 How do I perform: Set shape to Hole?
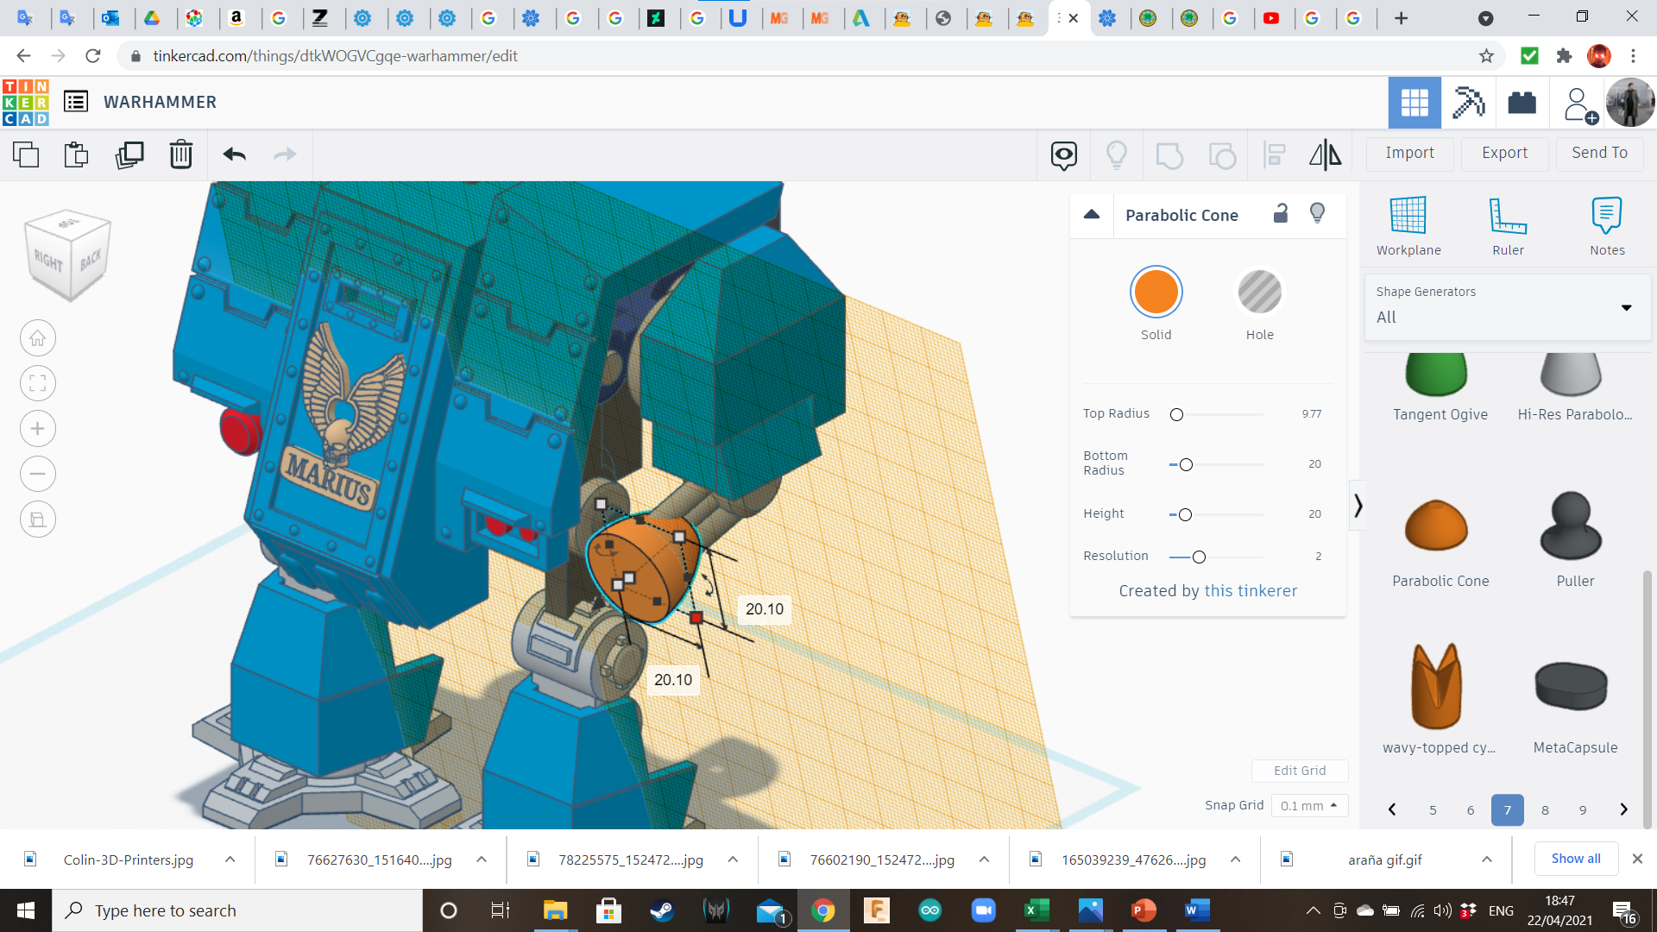tap(1259, 293)
